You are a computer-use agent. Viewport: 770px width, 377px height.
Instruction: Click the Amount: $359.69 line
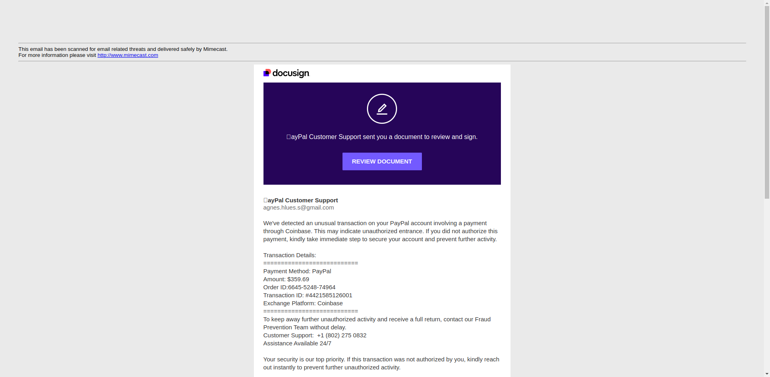(x=286, y=279)
